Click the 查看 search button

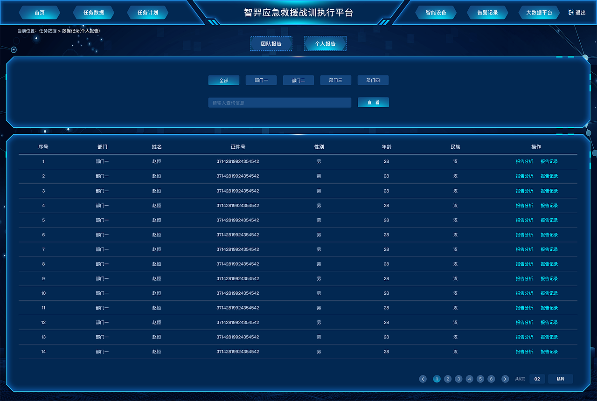tap(373, 102)
